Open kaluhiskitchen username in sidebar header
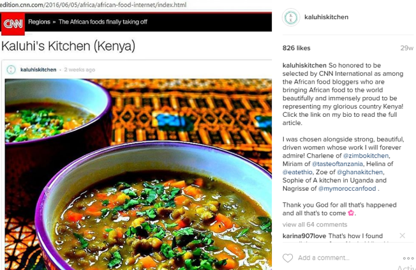The height and width of the screenshot is (270, 416). (326, 17)
